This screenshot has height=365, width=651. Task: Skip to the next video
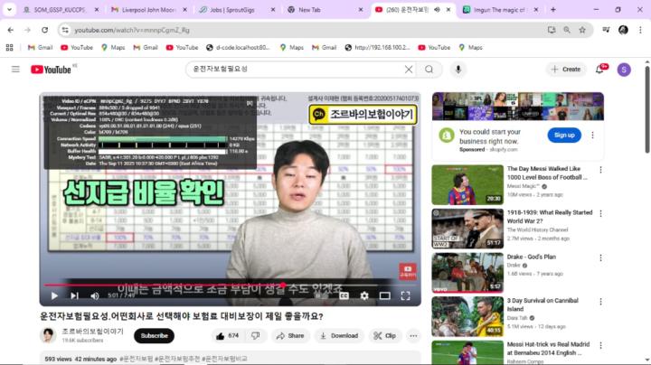point(74,295)
